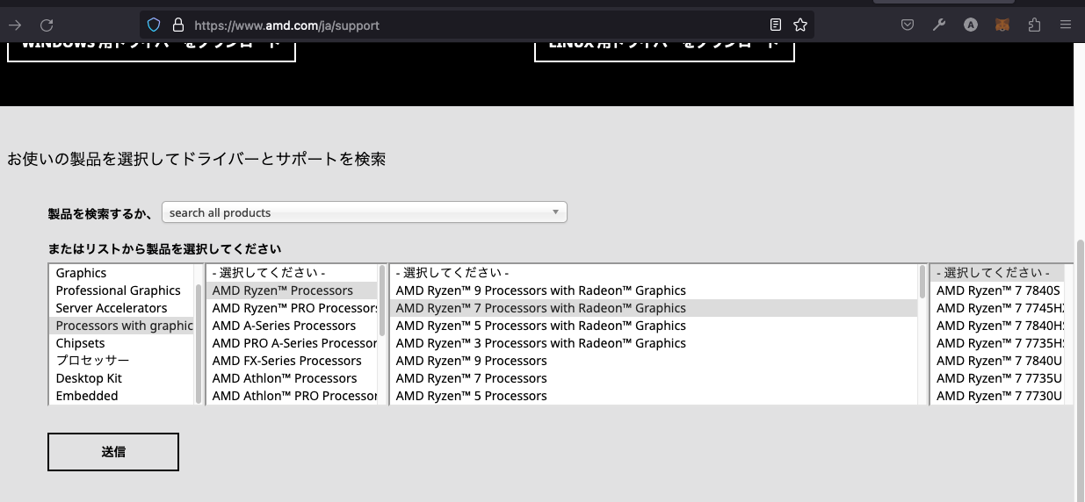Select Graphics in the product category list
The height and width of the screenshot is (502, 1085).
[x=81, y=273]
